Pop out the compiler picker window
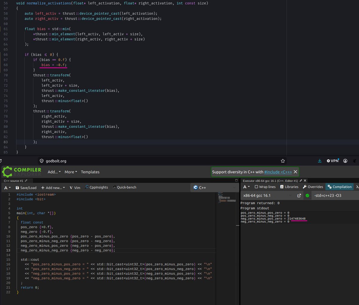This screenshot has width=359, height=305. (x=299, y=196)
